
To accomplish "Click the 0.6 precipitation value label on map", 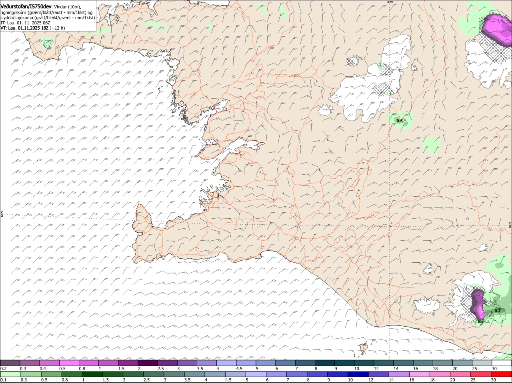I will [399, 121].
